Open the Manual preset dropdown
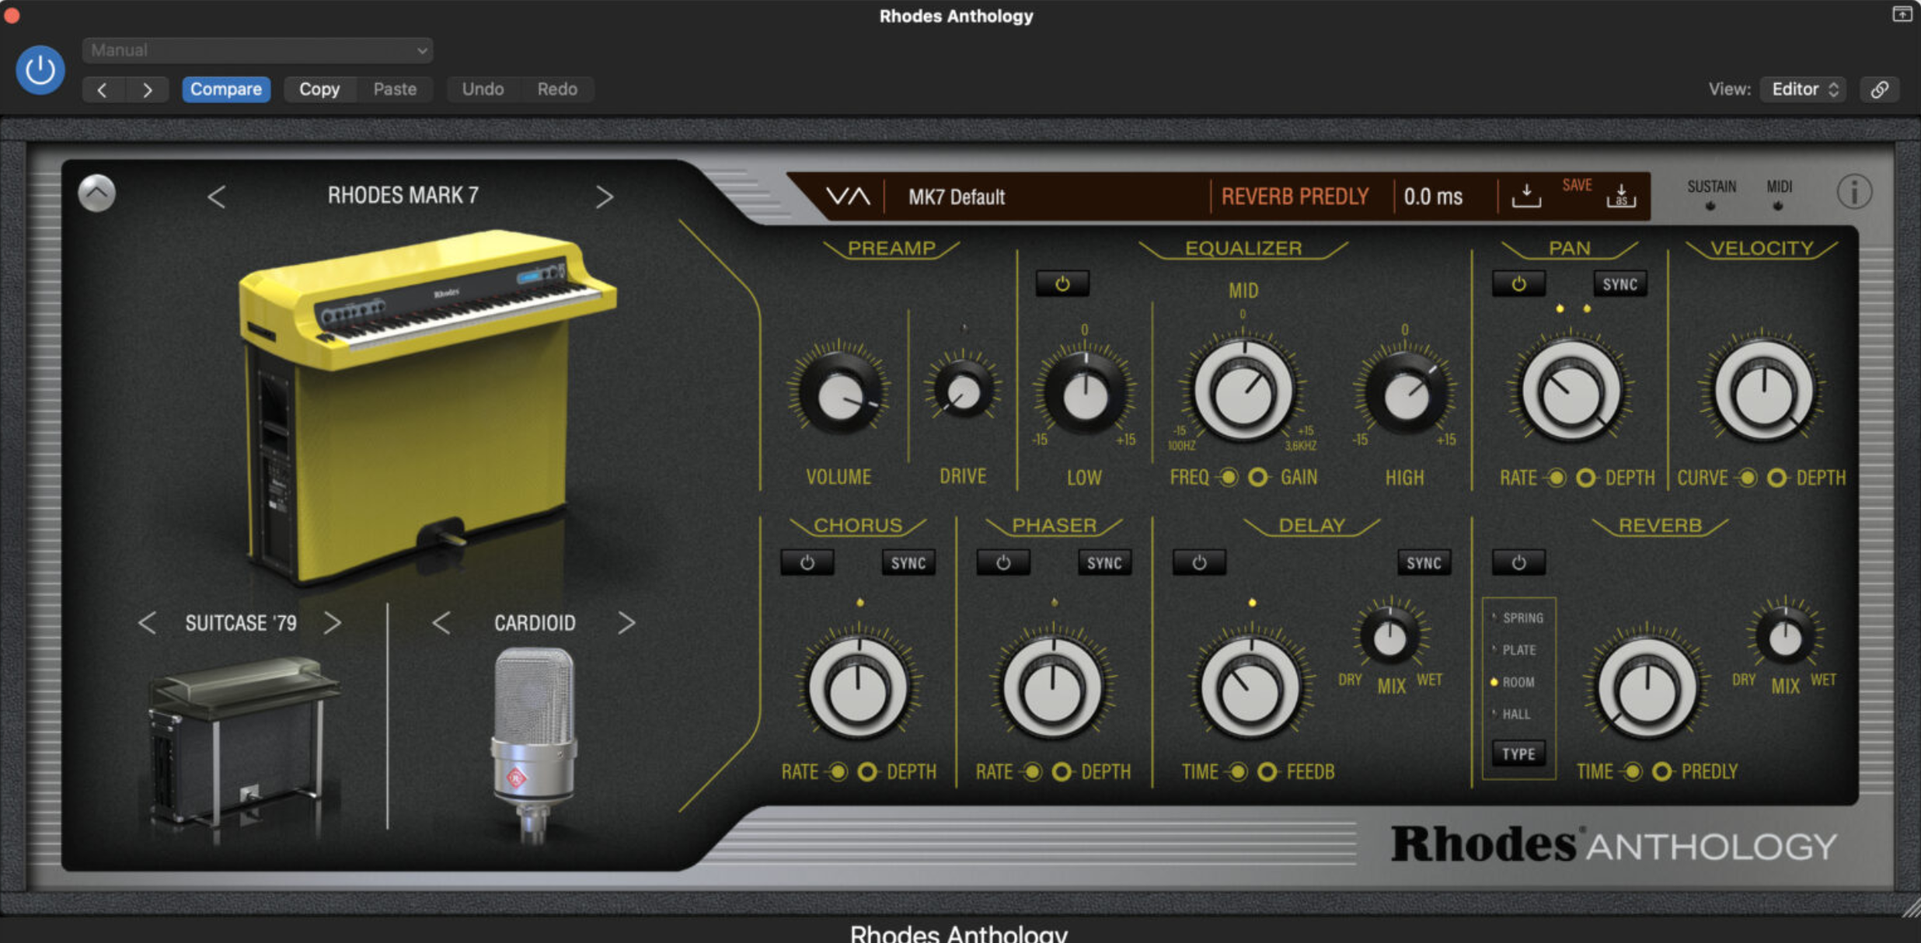The width and height of the screenshot is (1921, 943). click(x=257, y=50)
